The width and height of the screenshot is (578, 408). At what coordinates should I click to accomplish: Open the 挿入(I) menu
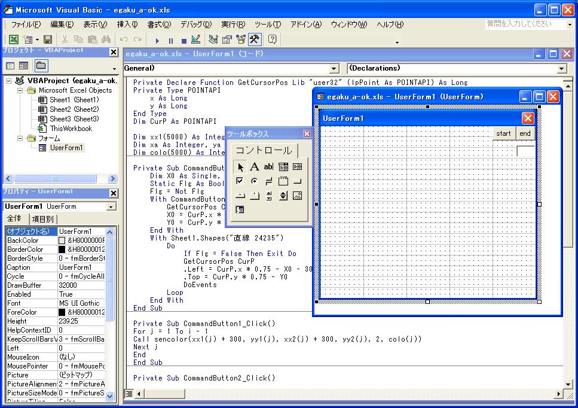127,25
